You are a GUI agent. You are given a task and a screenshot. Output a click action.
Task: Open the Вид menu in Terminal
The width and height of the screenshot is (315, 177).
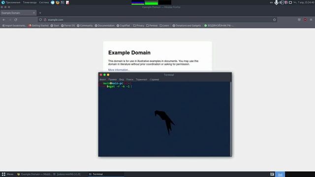[122, 80]
